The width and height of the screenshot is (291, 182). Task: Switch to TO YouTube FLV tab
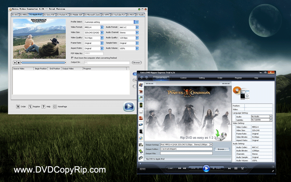pyautogui.click(x=118, y=15)
